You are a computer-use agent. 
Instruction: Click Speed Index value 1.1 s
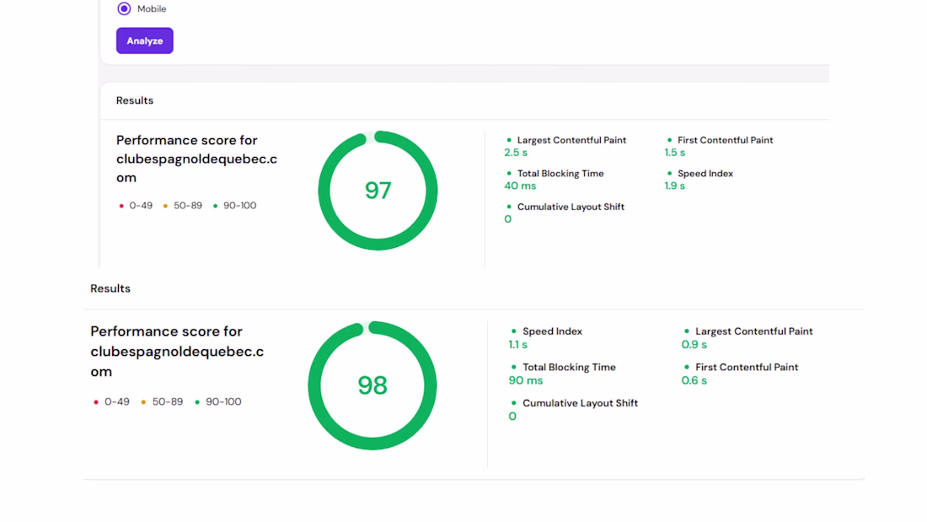coord(518,344)
